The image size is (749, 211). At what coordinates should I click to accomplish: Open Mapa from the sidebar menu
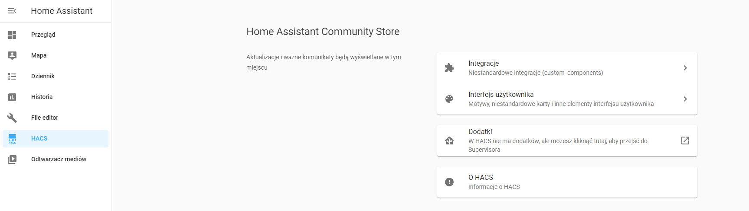pyautogui.click(x=39, y=55)
